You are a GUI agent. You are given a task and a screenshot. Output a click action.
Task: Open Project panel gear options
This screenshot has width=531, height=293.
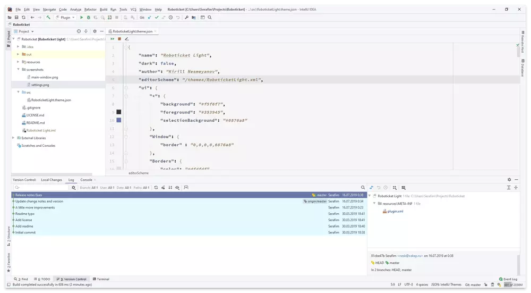click(x=95, y=31)
